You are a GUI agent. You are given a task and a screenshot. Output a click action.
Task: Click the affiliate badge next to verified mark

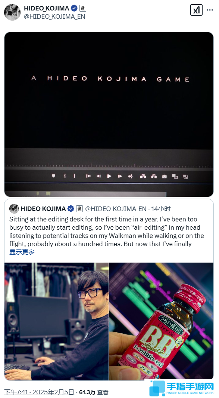tap(83, 8)
